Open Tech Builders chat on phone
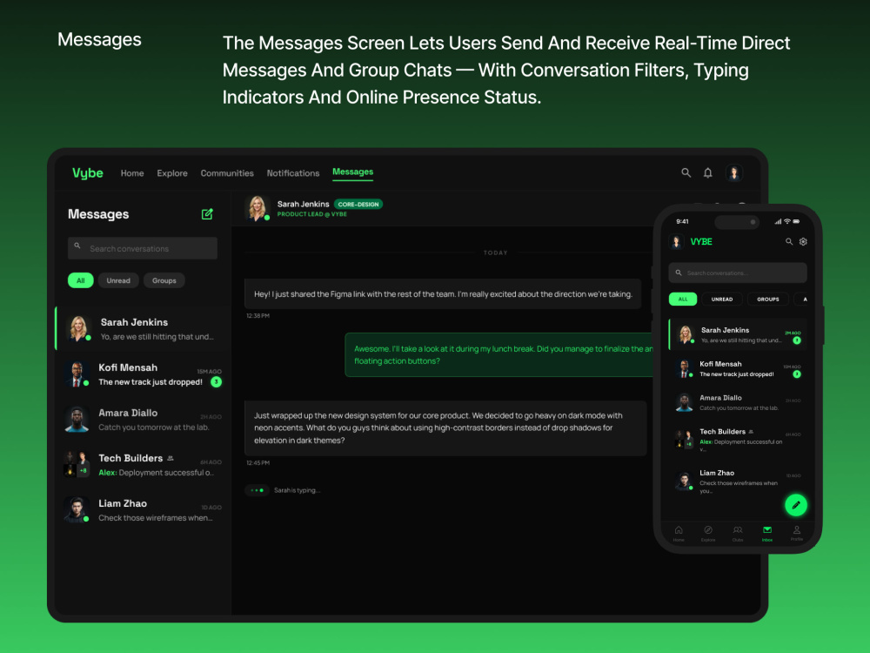Viewport: 870px width, 653px height. pyautogui.click(x=738, y=440)
